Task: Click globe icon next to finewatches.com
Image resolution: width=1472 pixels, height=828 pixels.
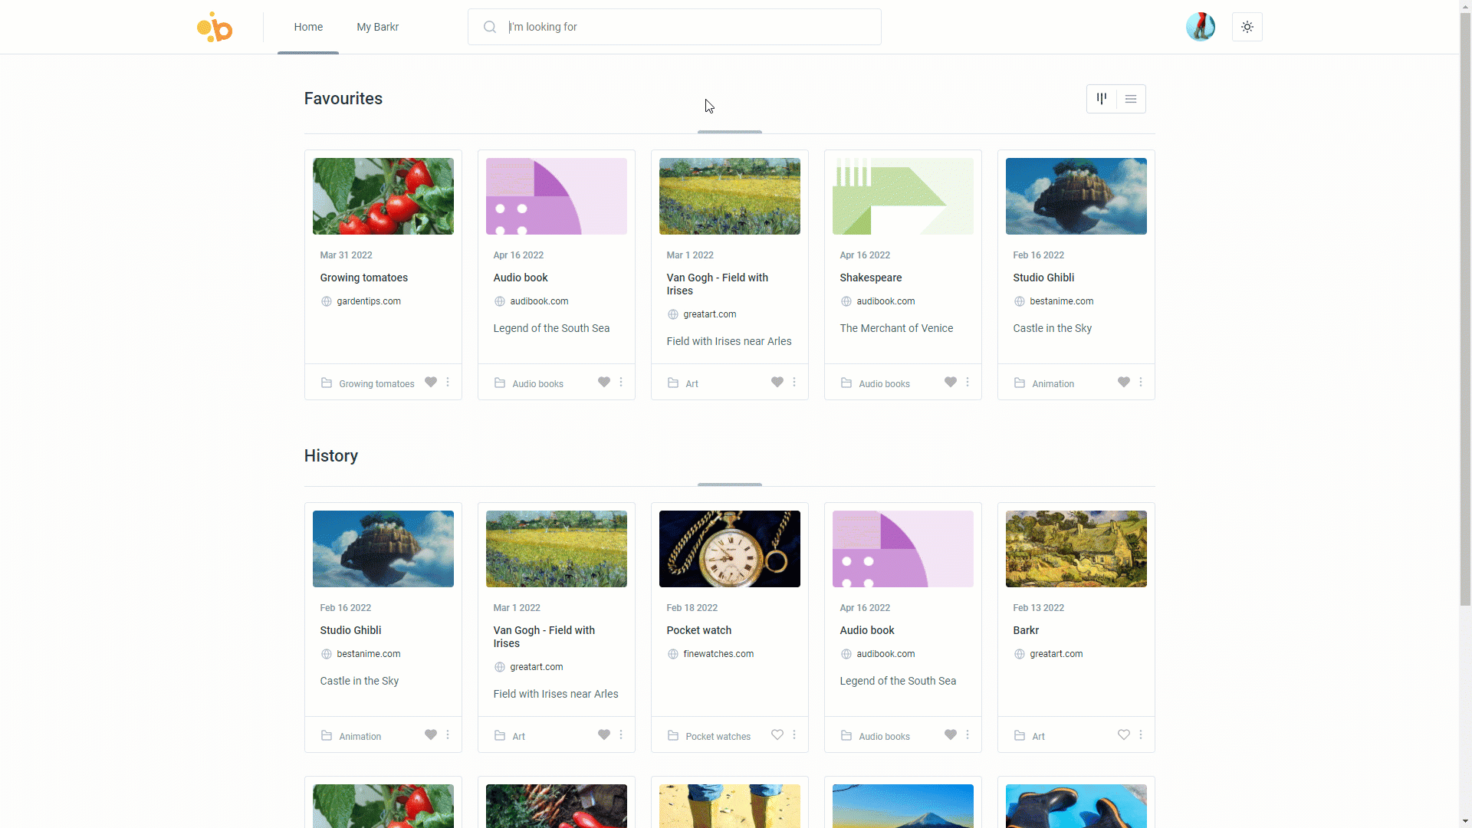Action: pyautogui.click(x=673, y=654)
